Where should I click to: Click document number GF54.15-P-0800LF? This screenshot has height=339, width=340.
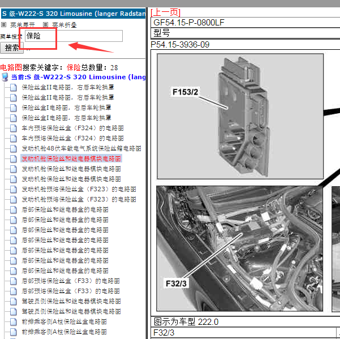[189, 23]
